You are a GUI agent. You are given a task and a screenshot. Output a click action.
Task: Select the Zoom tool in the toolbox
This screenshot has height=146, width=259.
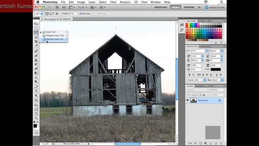(x=36, y=118)
